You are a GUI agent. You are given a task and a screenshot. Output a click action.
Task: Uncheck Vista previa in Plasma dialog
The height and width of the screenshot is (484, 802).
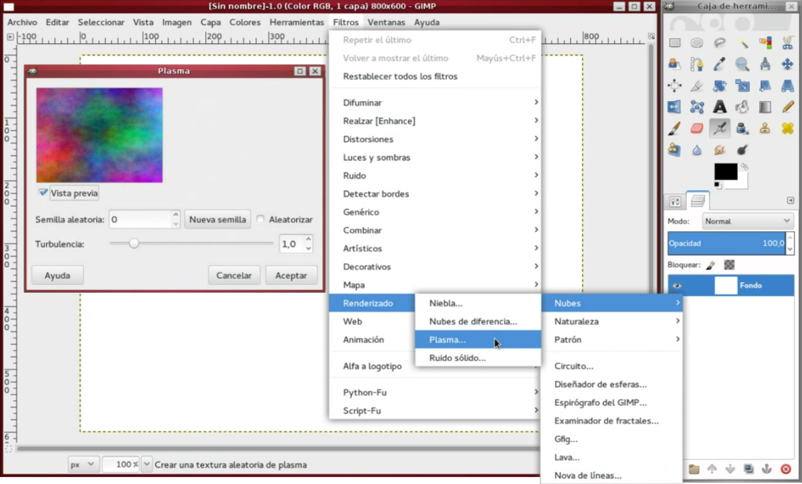43,193
